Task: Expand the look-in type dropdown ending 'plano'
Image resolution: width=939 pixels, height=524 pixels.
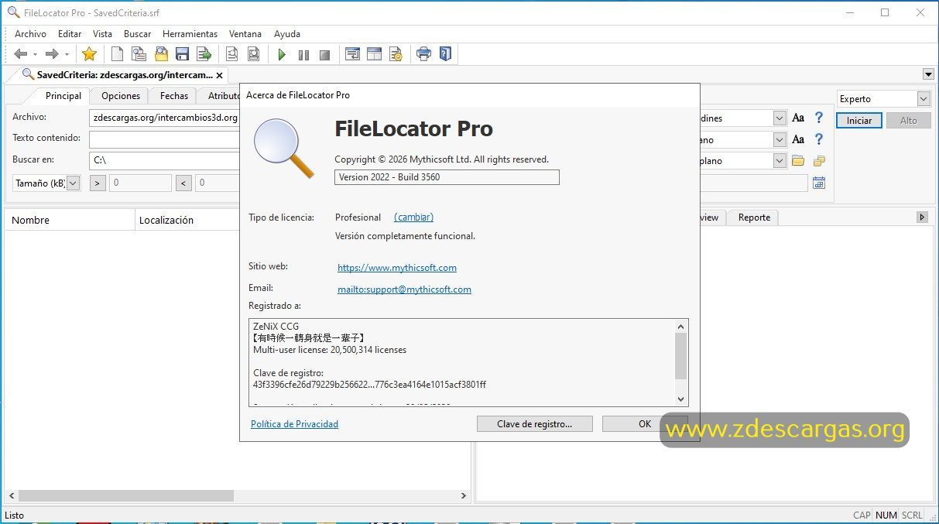Action: coord(780,161)
